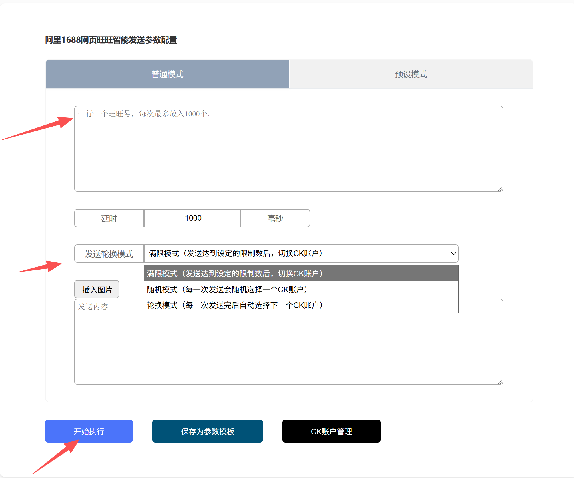Click the 发送轮换模式 label
574x478 pixels.
109,254
